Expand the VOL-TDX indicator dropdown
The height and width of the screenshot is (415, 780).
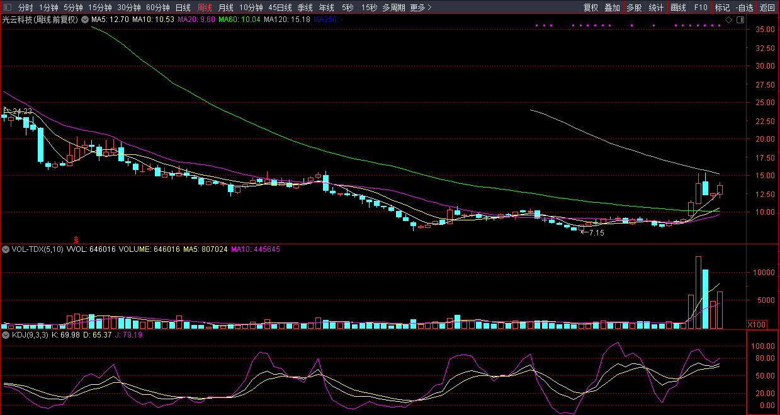6,249
